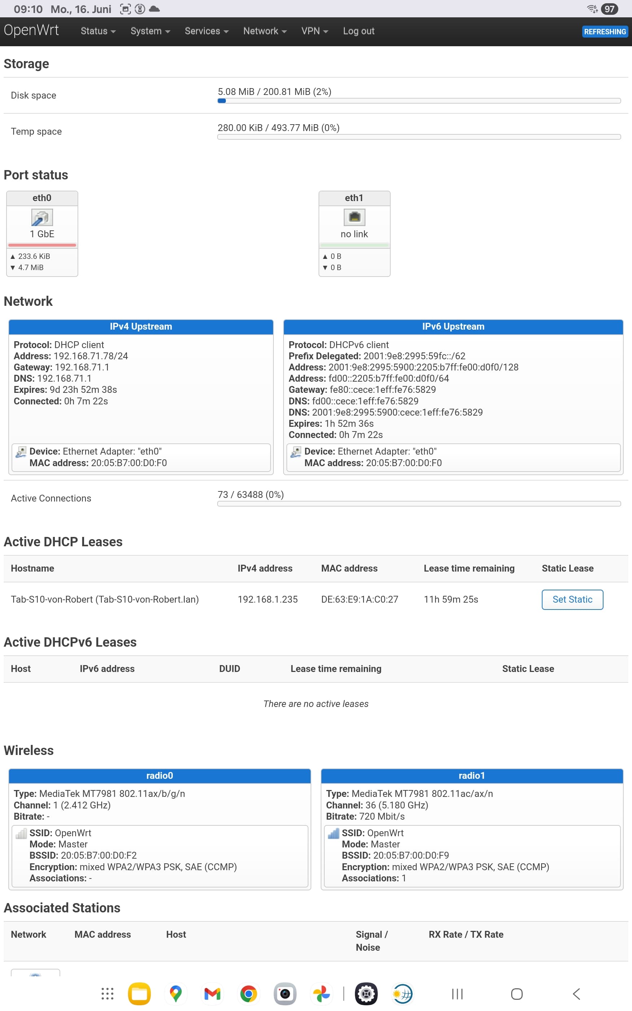Viewport: 632px width, 1011px height.
Task: Click the radio1 panel header
Action: coord(471,776)
